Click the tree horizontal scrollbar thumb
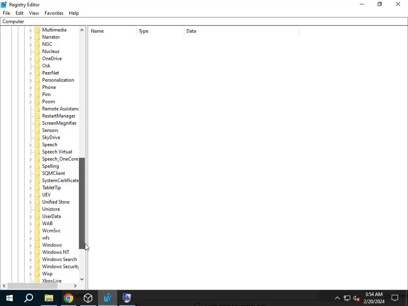The height and width of the screenshot is (306, 408). tap(33, 286)
